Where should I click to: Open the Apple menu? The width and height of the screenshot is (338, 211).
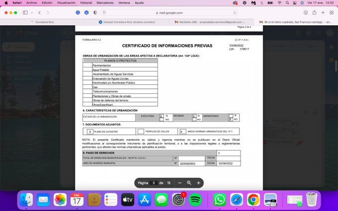6,3
